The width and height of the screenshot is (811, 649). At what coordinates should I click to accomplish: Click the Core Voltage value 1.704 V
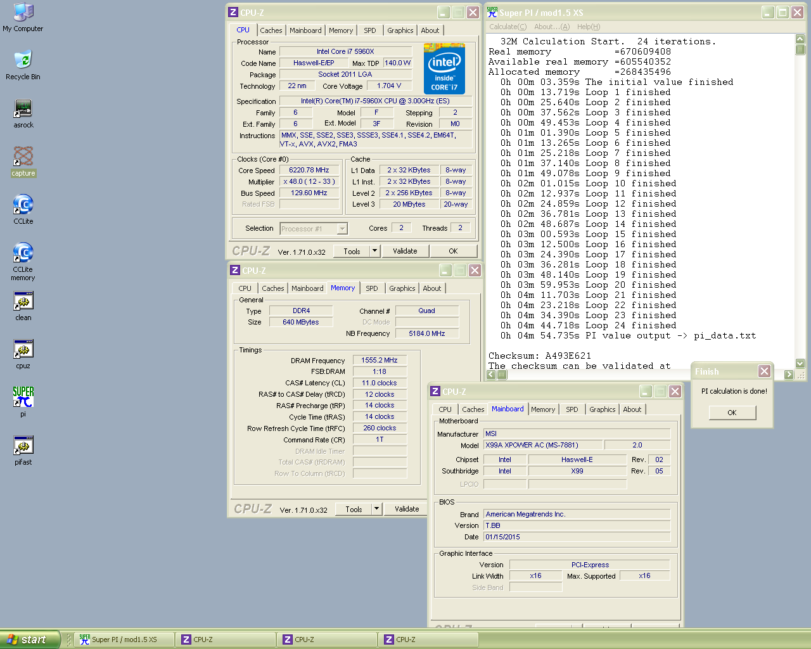point(389,86)
